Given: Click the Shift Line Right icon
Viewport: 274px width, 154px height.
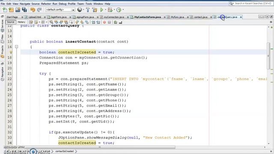Looking at the screenshot, I should [98, 22].
